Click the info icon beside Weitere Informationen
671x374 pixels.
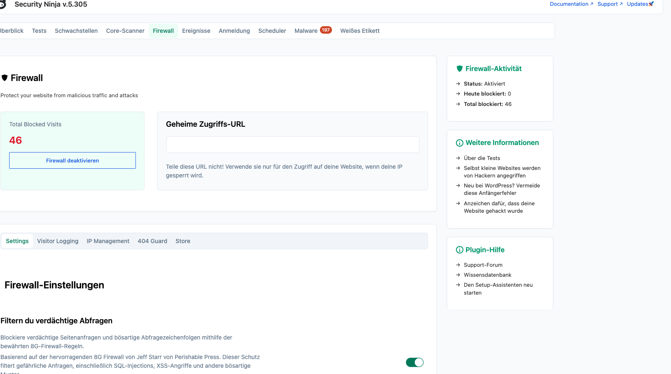[x=460, y=143]
